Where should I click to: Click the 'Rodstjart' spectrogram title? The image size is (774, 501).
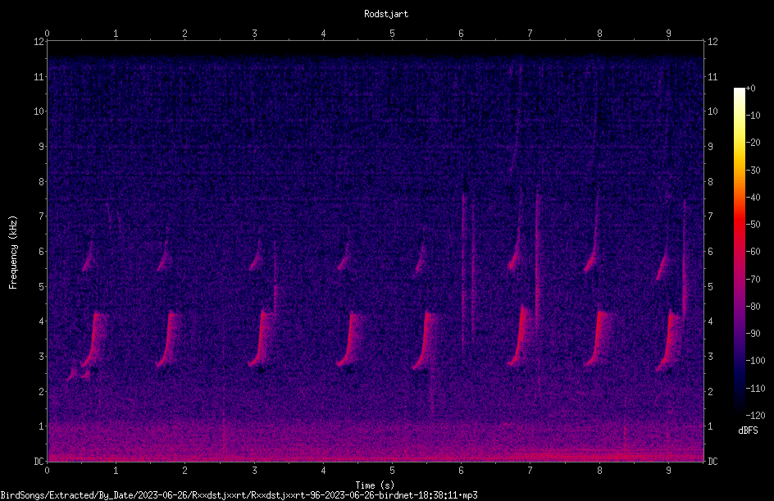(386, 14)
